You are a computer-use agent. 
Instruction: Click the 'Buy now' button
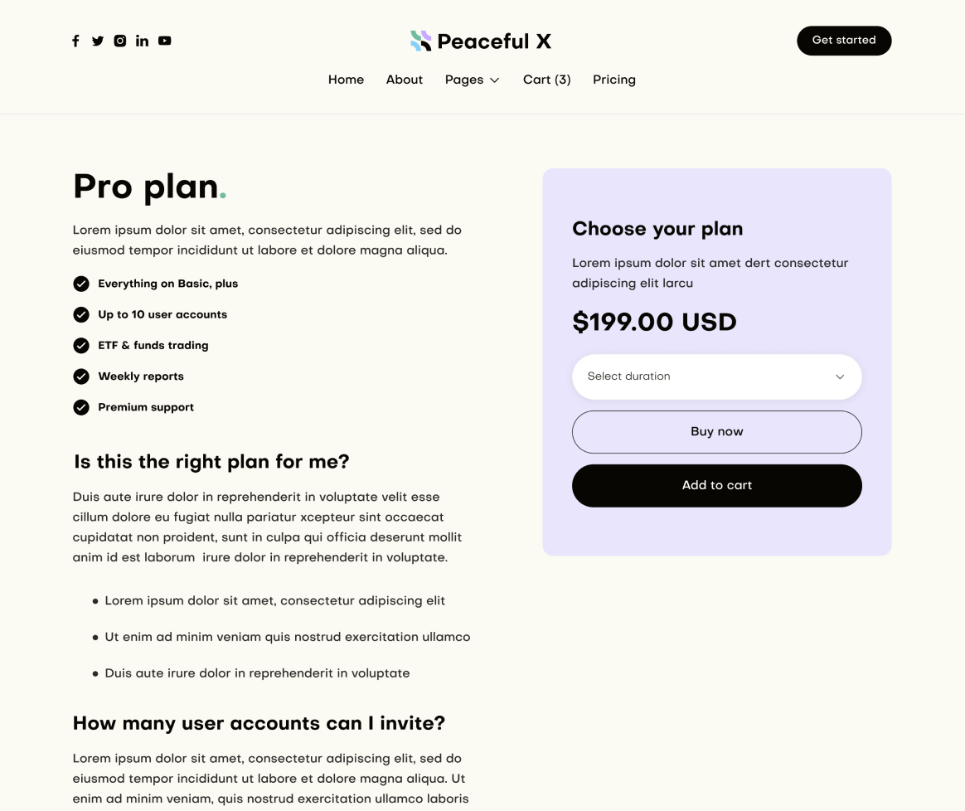(x=716, y=431)
